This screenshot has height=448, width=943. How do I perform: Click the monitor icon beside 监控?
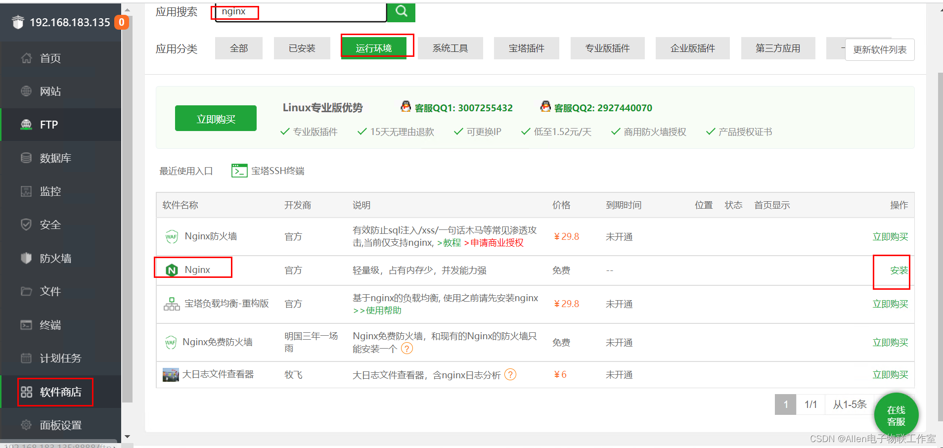coord(26,191)
